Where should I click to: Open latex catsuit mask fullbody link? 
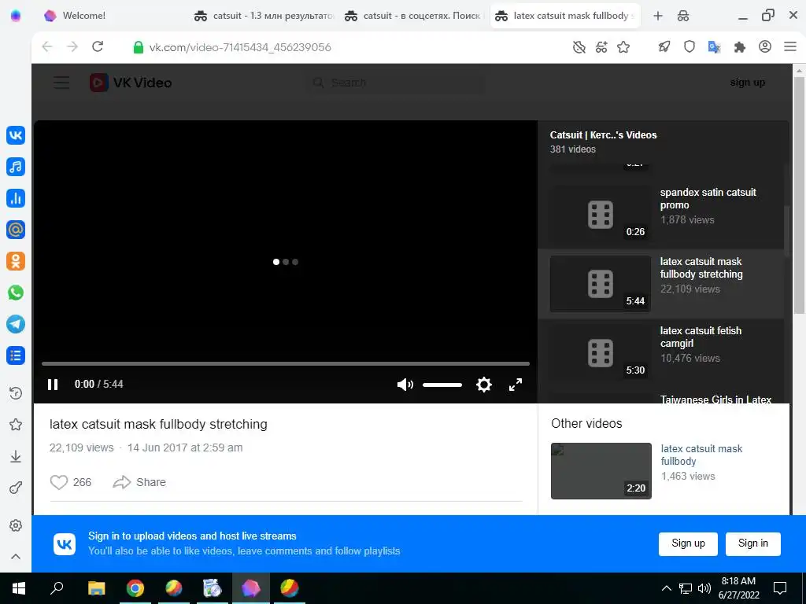[701, 455]
